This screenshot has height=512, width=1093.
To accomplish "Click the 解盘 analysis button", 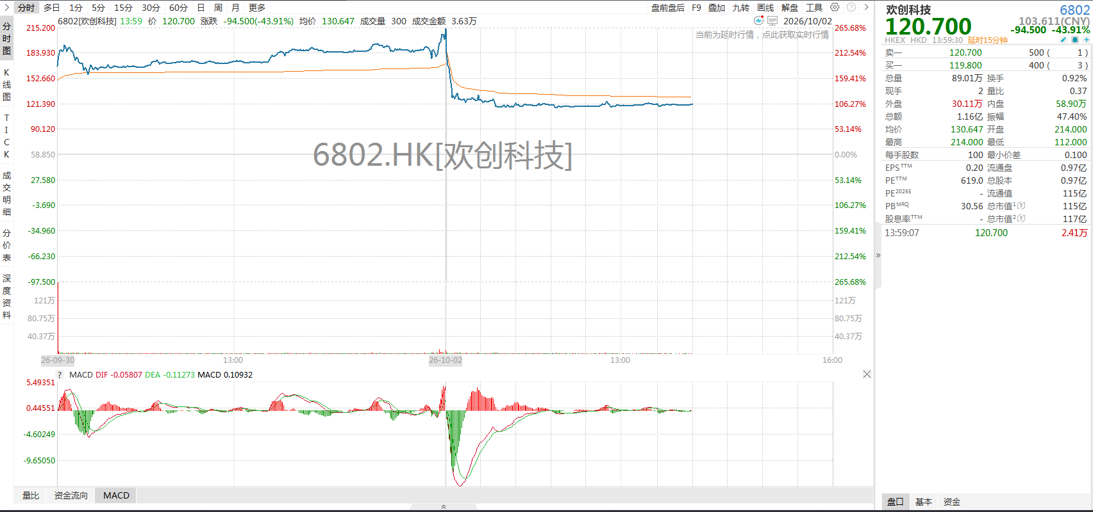I will tap(790, 8).
